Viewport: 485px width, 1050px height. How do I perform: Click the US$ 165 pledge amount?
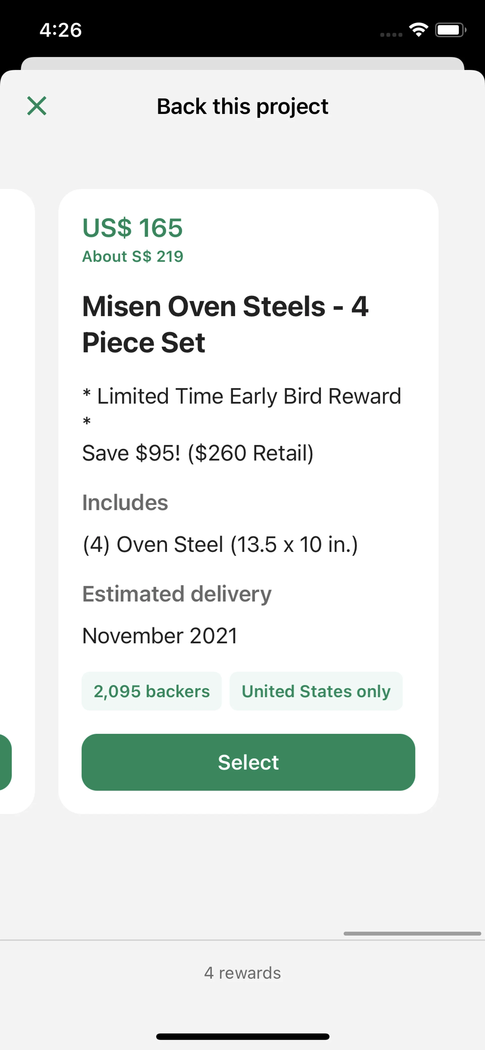132,227
